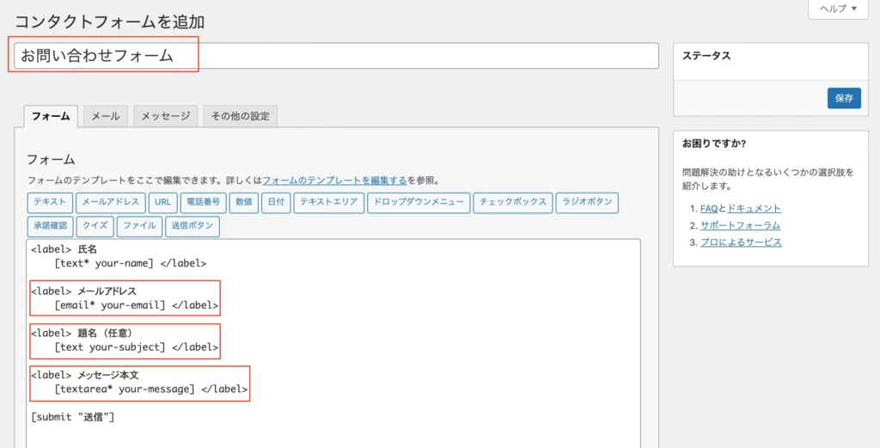
Task: Click the [text your-subject] line in editor
Action: (137, 347)
